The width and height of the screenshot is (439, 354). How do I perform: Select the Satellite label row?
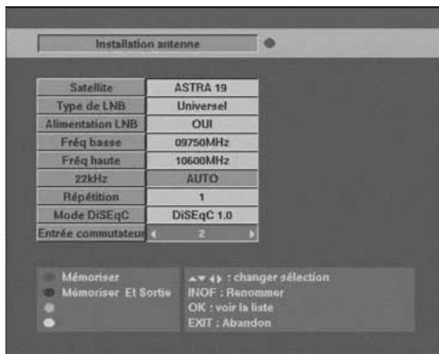click(x=91, y=88)
